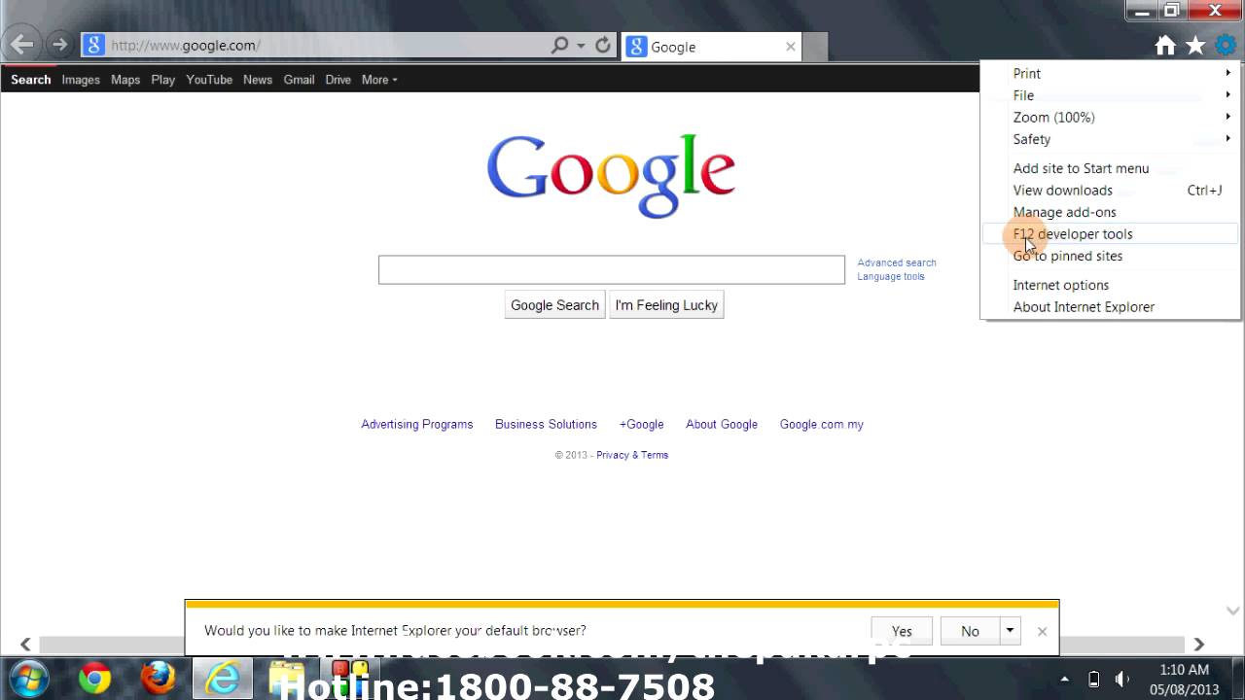Screen dimensions: 1245x700
Task: Click horizontal scrollbar left arrow
Action: point(25,644)
